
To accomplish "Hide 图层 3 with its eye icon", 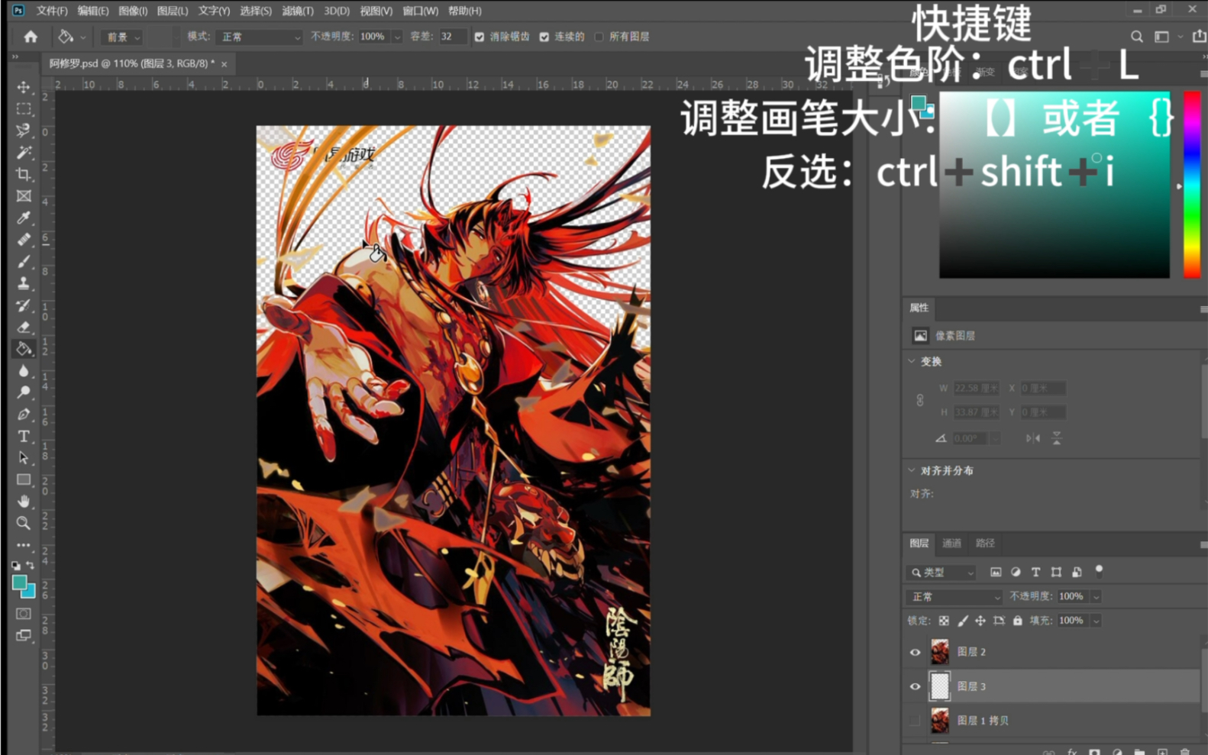I will (915, 686).
